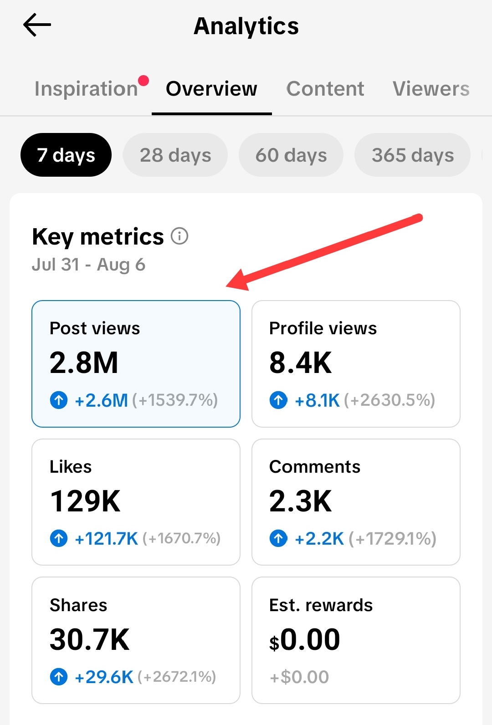Select the 365 days range
The image size is (492, 725).
pos(413,155)
